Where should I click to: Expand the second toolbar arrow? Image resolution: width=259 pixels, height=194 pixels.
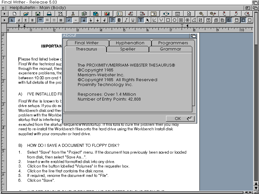[x=5, y=20]
